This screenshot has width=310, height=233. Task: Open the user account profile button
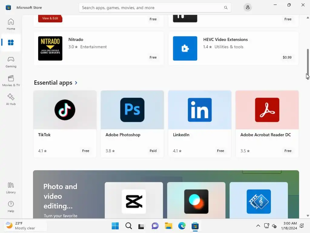248,8
